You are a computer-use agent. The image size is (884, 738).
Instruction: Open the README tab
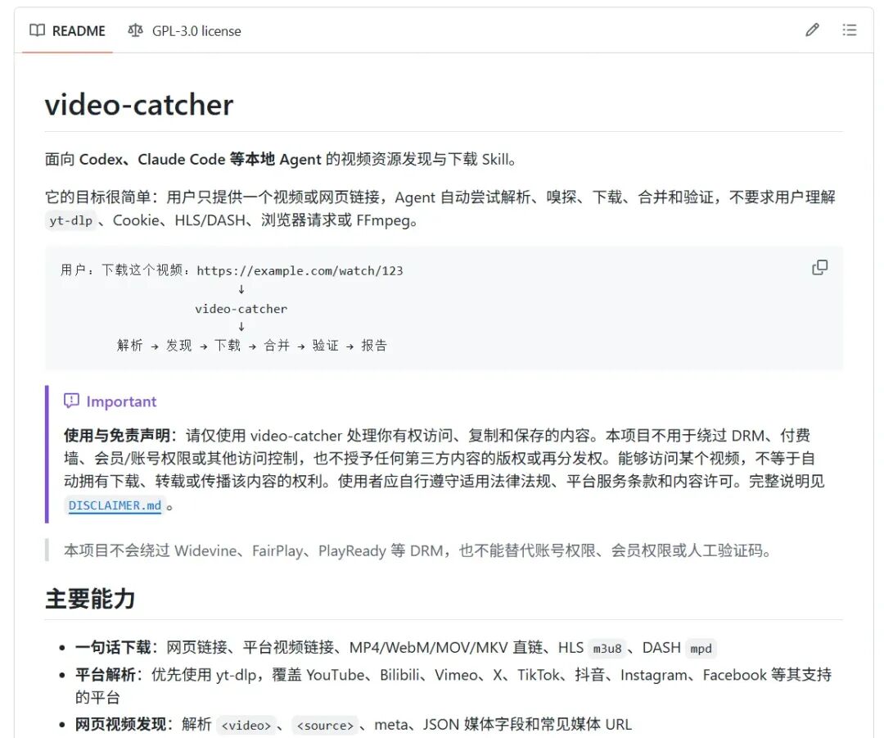click(x=68, y=31)
